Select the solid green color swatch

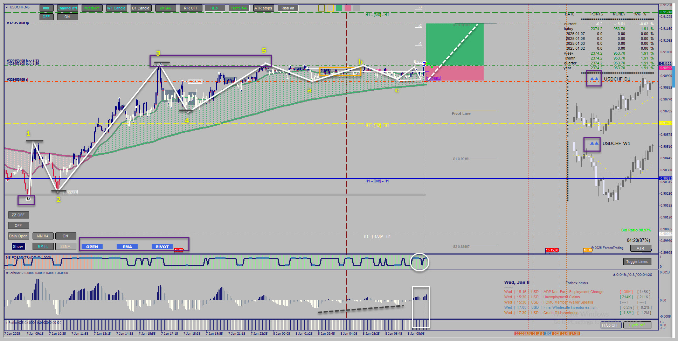point(339,8)
